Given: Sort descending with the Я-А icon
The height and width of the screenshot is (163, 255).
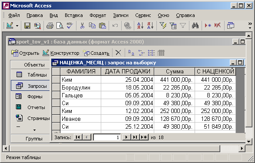Looking at the screenshot, I should [x=150, y=26].
